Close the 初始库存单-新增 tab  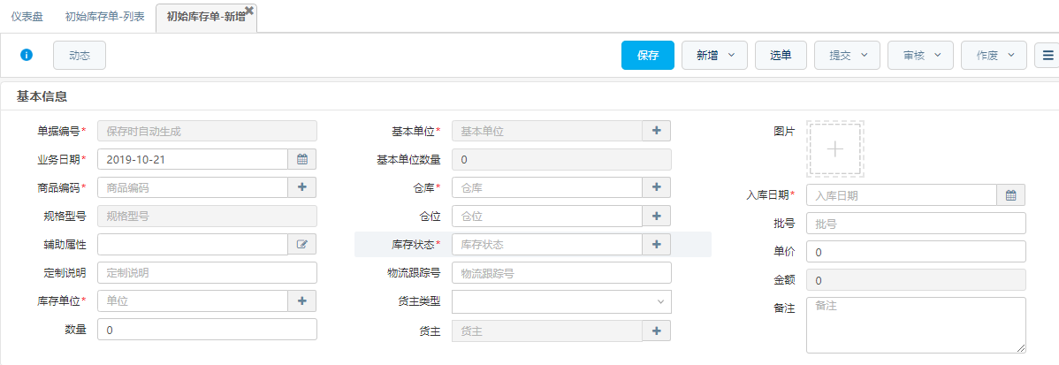click(x=249, y=10)
